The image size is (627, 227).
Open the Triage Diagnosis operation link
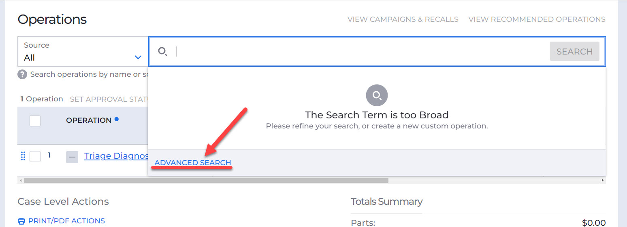click(116, 156)
